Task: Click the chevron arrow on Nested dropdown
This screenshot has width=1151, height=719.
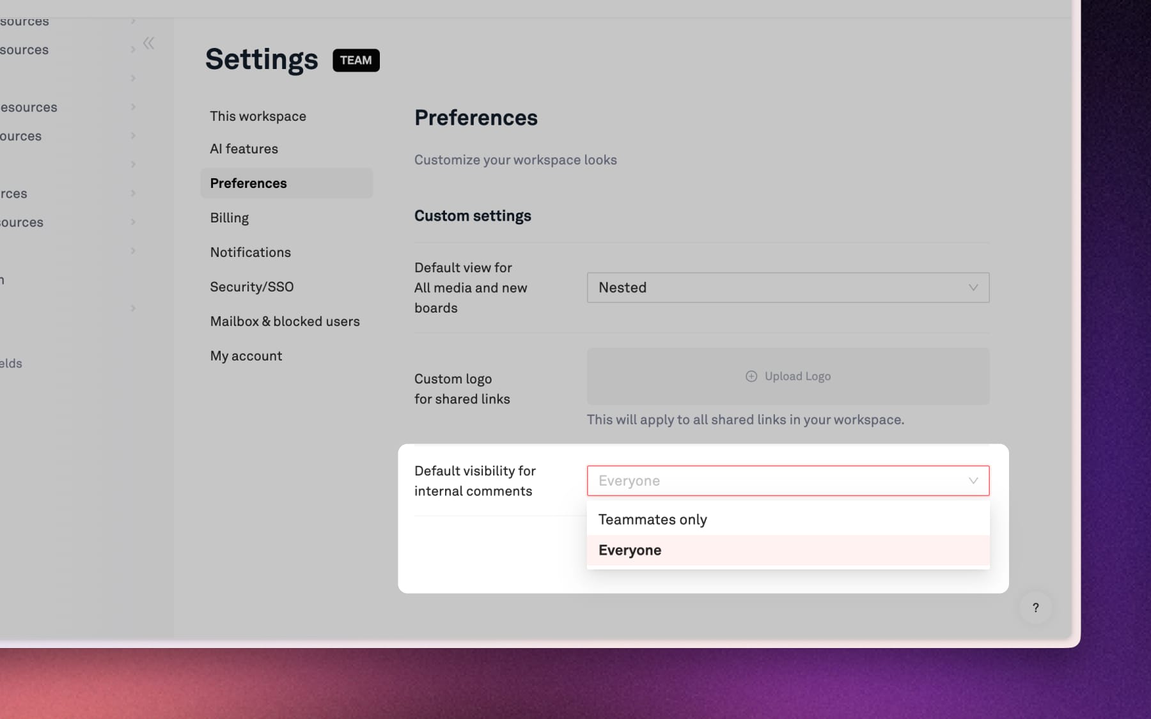Action: click(973, 288)
